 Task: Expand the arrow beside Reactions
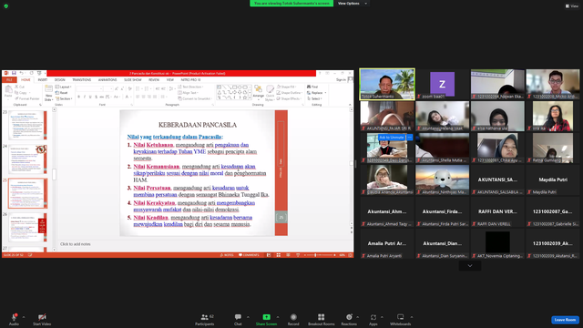coord(358,317)
